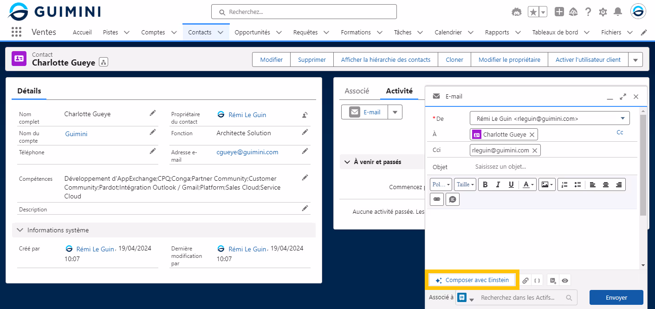This screenshot has height=309, width=655.
Task: Click the Objet subject field
Action: [x=552, y=167]
